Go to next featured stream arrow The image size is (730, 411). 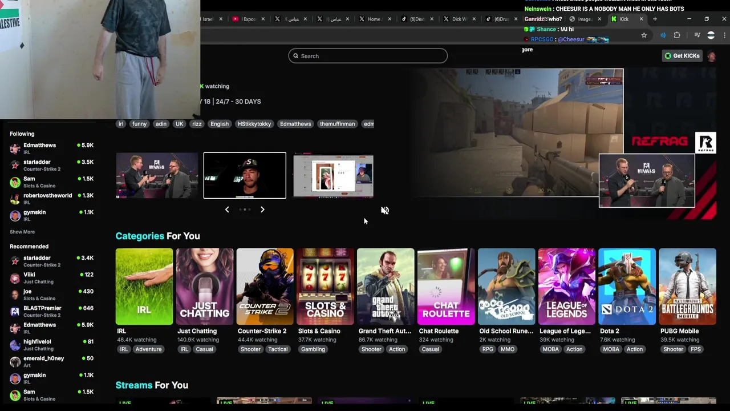coord(262,209)
